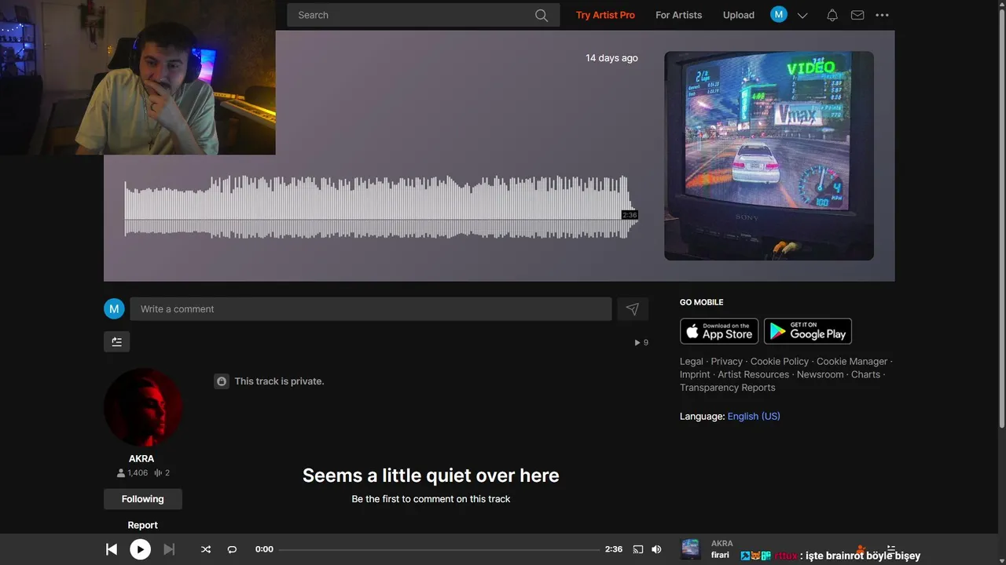
Task: Download on the App Store badge
Action: 719,331
